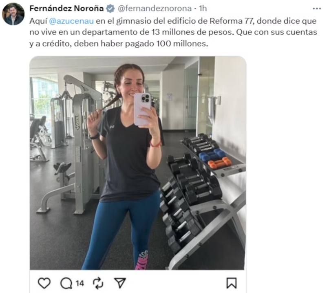Save the post with the bookmark icon
The image size is (329, 293).
point(232,283)
